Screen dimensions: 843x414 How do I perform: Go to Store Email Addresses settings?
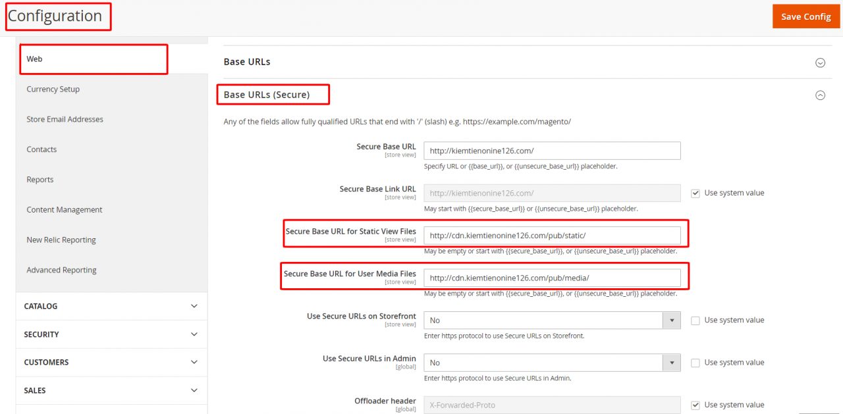coord(65,120)
